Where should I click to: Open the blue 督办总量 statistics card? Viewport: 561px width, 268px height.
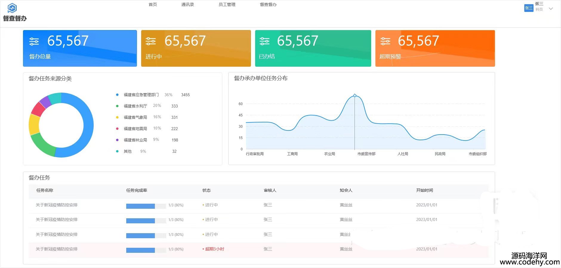coord(80,48)
